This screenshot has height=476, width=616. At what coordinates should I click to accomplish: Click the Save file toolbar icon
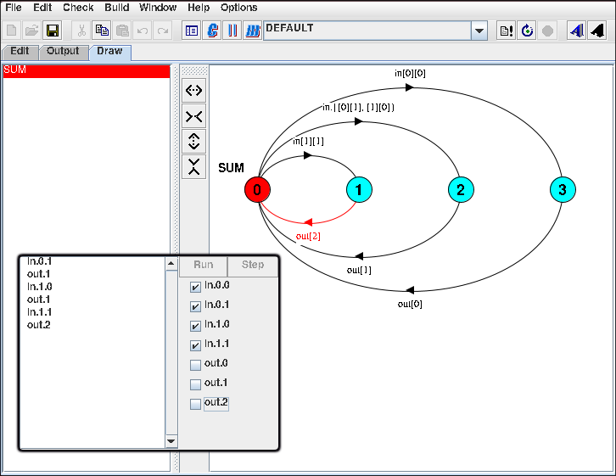point(53,31)
